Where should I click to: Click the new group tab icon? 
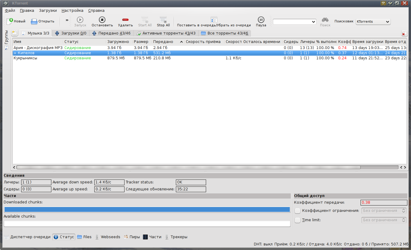click(15, 33)
